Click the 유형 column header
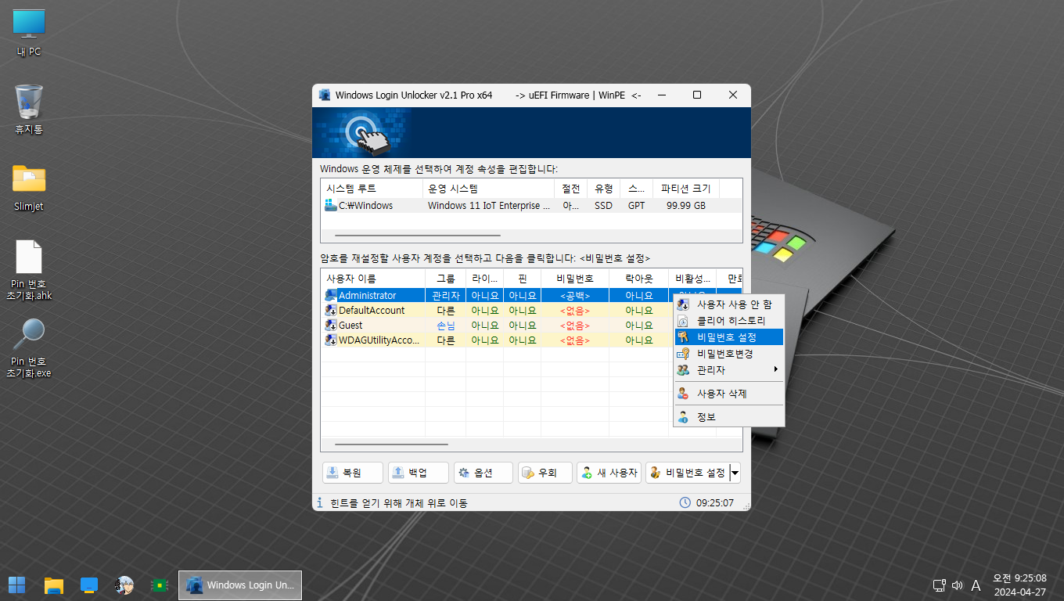This screenshot has width=1064, height=601. pos(603,189)
